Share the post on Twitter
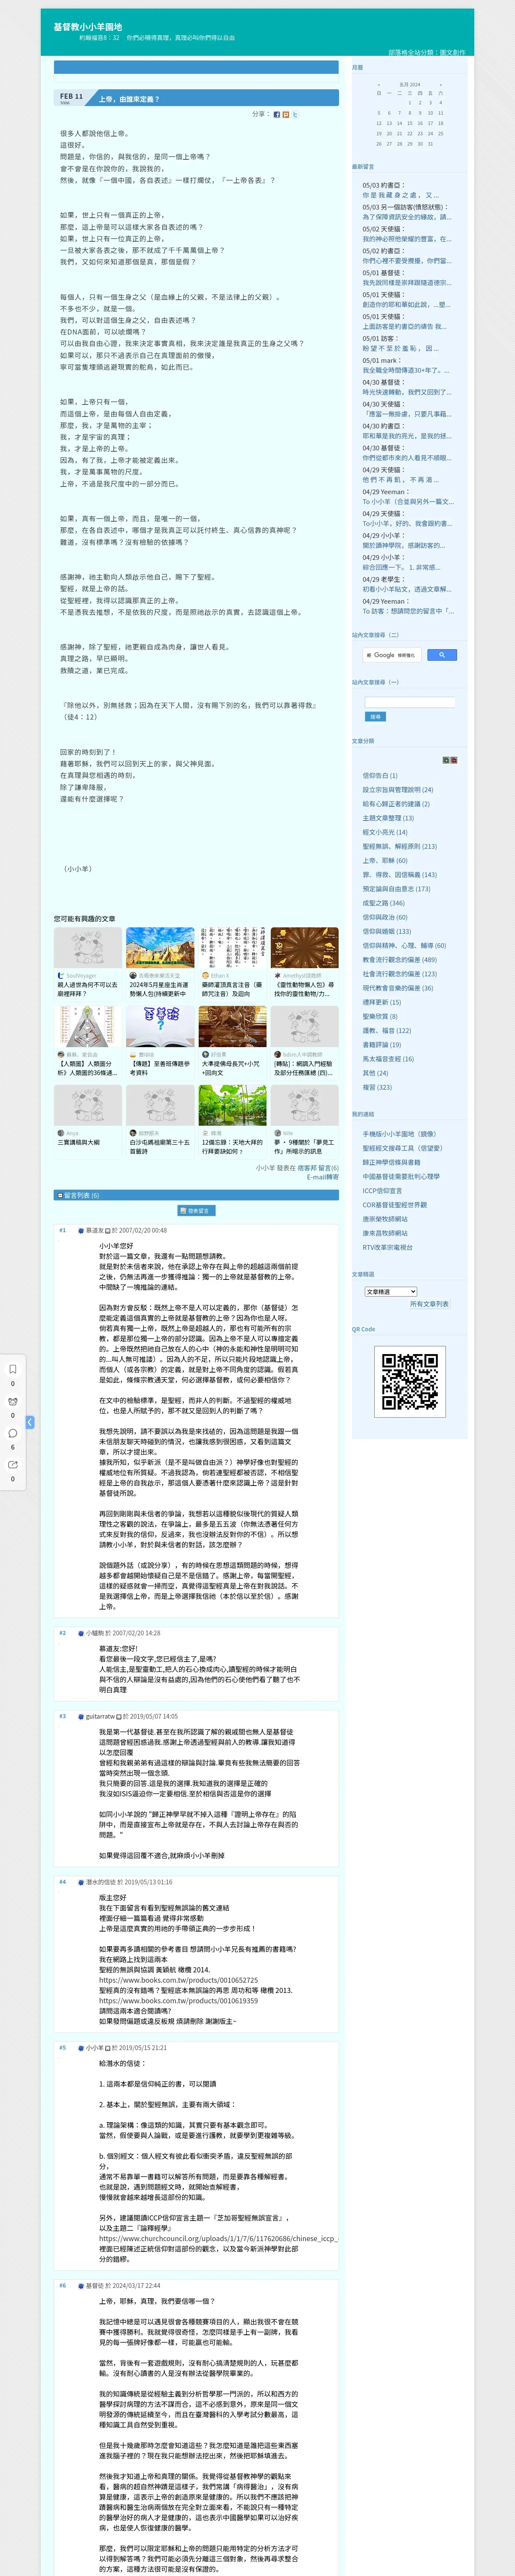 point(295,114)
